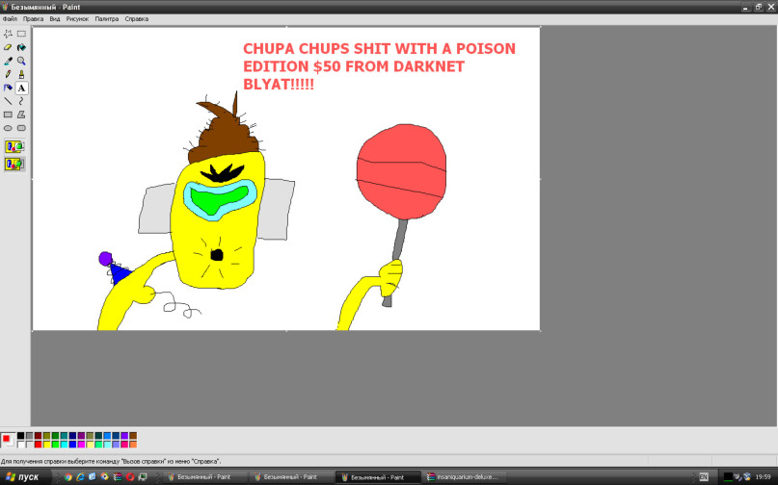The height and width of the screenshot is (485, 778).
Task: Select the dark green palette swatch
Action: [56, 436]
